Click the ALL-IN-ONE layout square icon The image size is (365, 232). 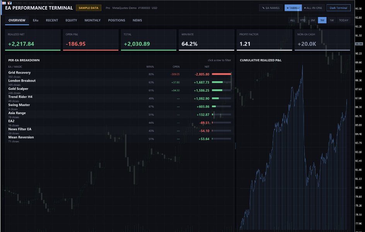point(305,8)
